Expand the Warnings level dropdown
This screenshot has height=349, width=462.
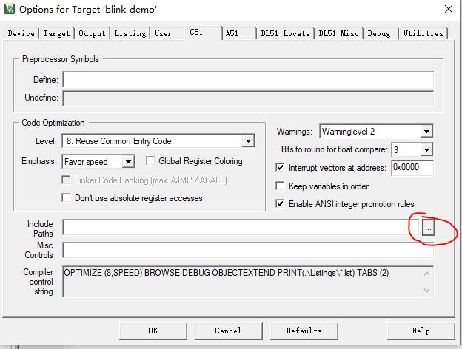coord(426,131)
